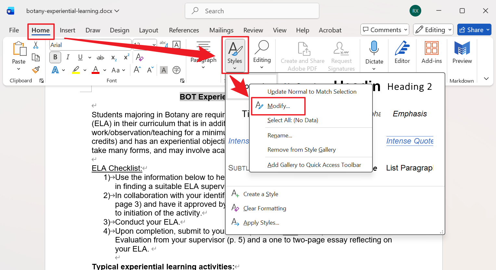The image size is (496, 270).
Task: Apply the yellow text highlight color
Action: tap(76, 70)
